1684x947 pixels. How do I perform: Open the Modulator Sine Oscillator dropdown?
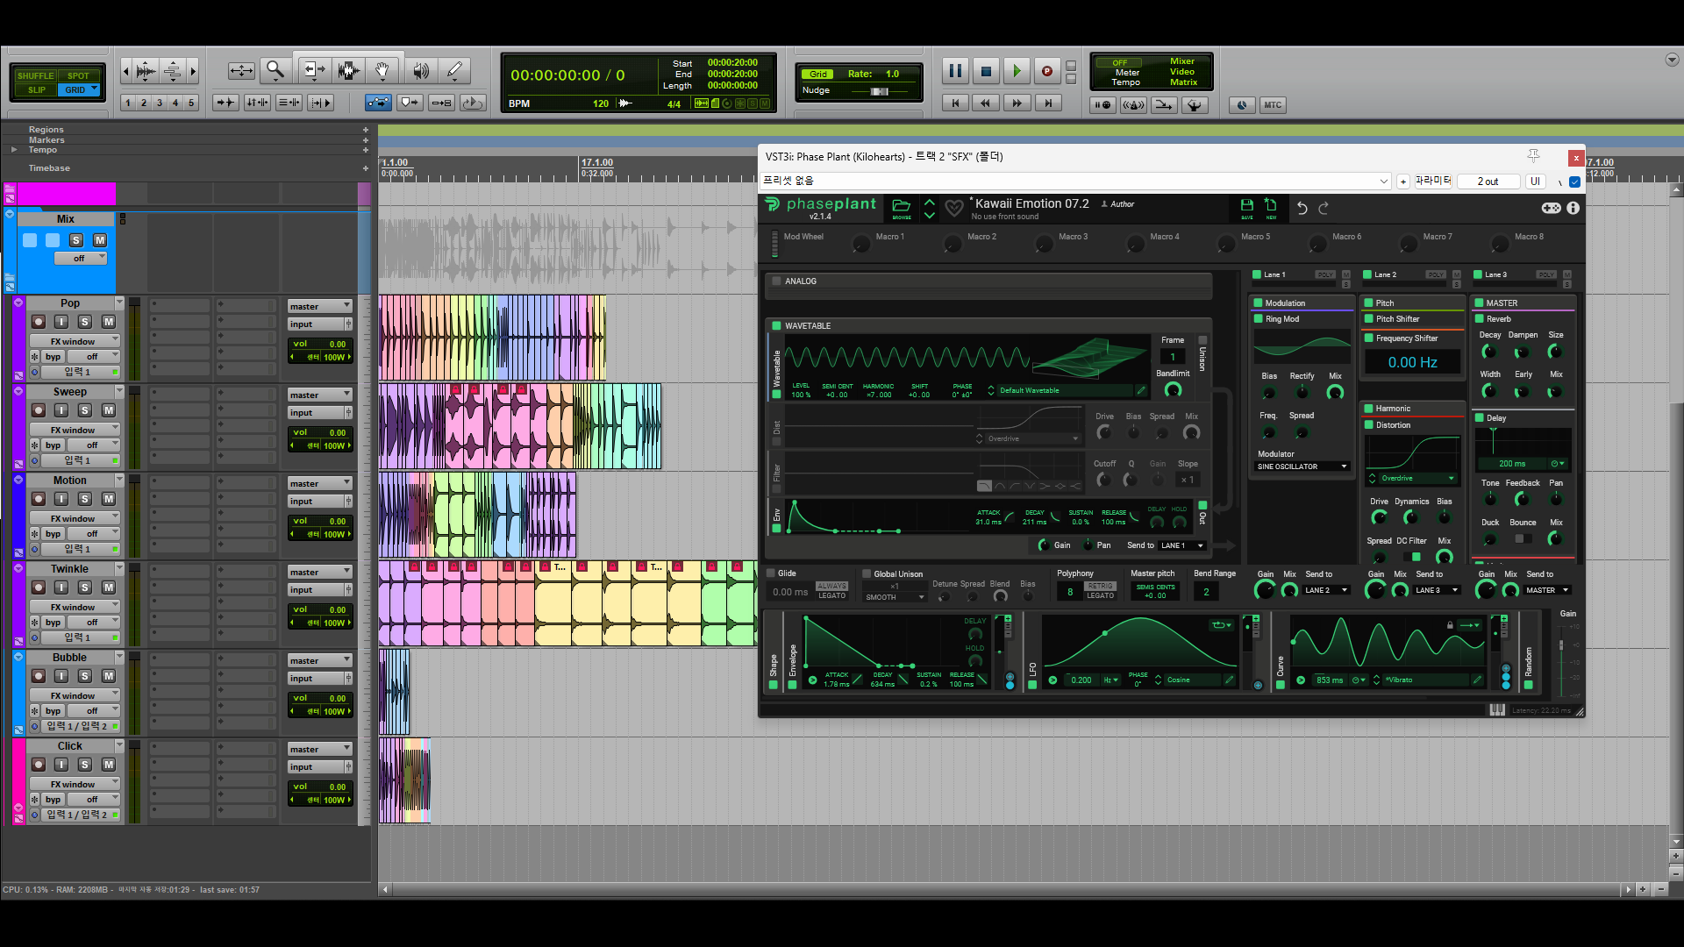tap(1302, 466)
